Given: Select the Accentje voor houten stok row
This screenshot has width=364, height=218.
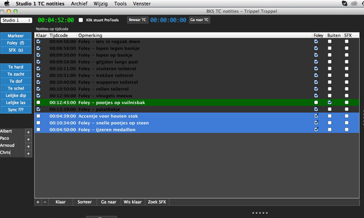Looking at the screenshot, I should point(197,116).
